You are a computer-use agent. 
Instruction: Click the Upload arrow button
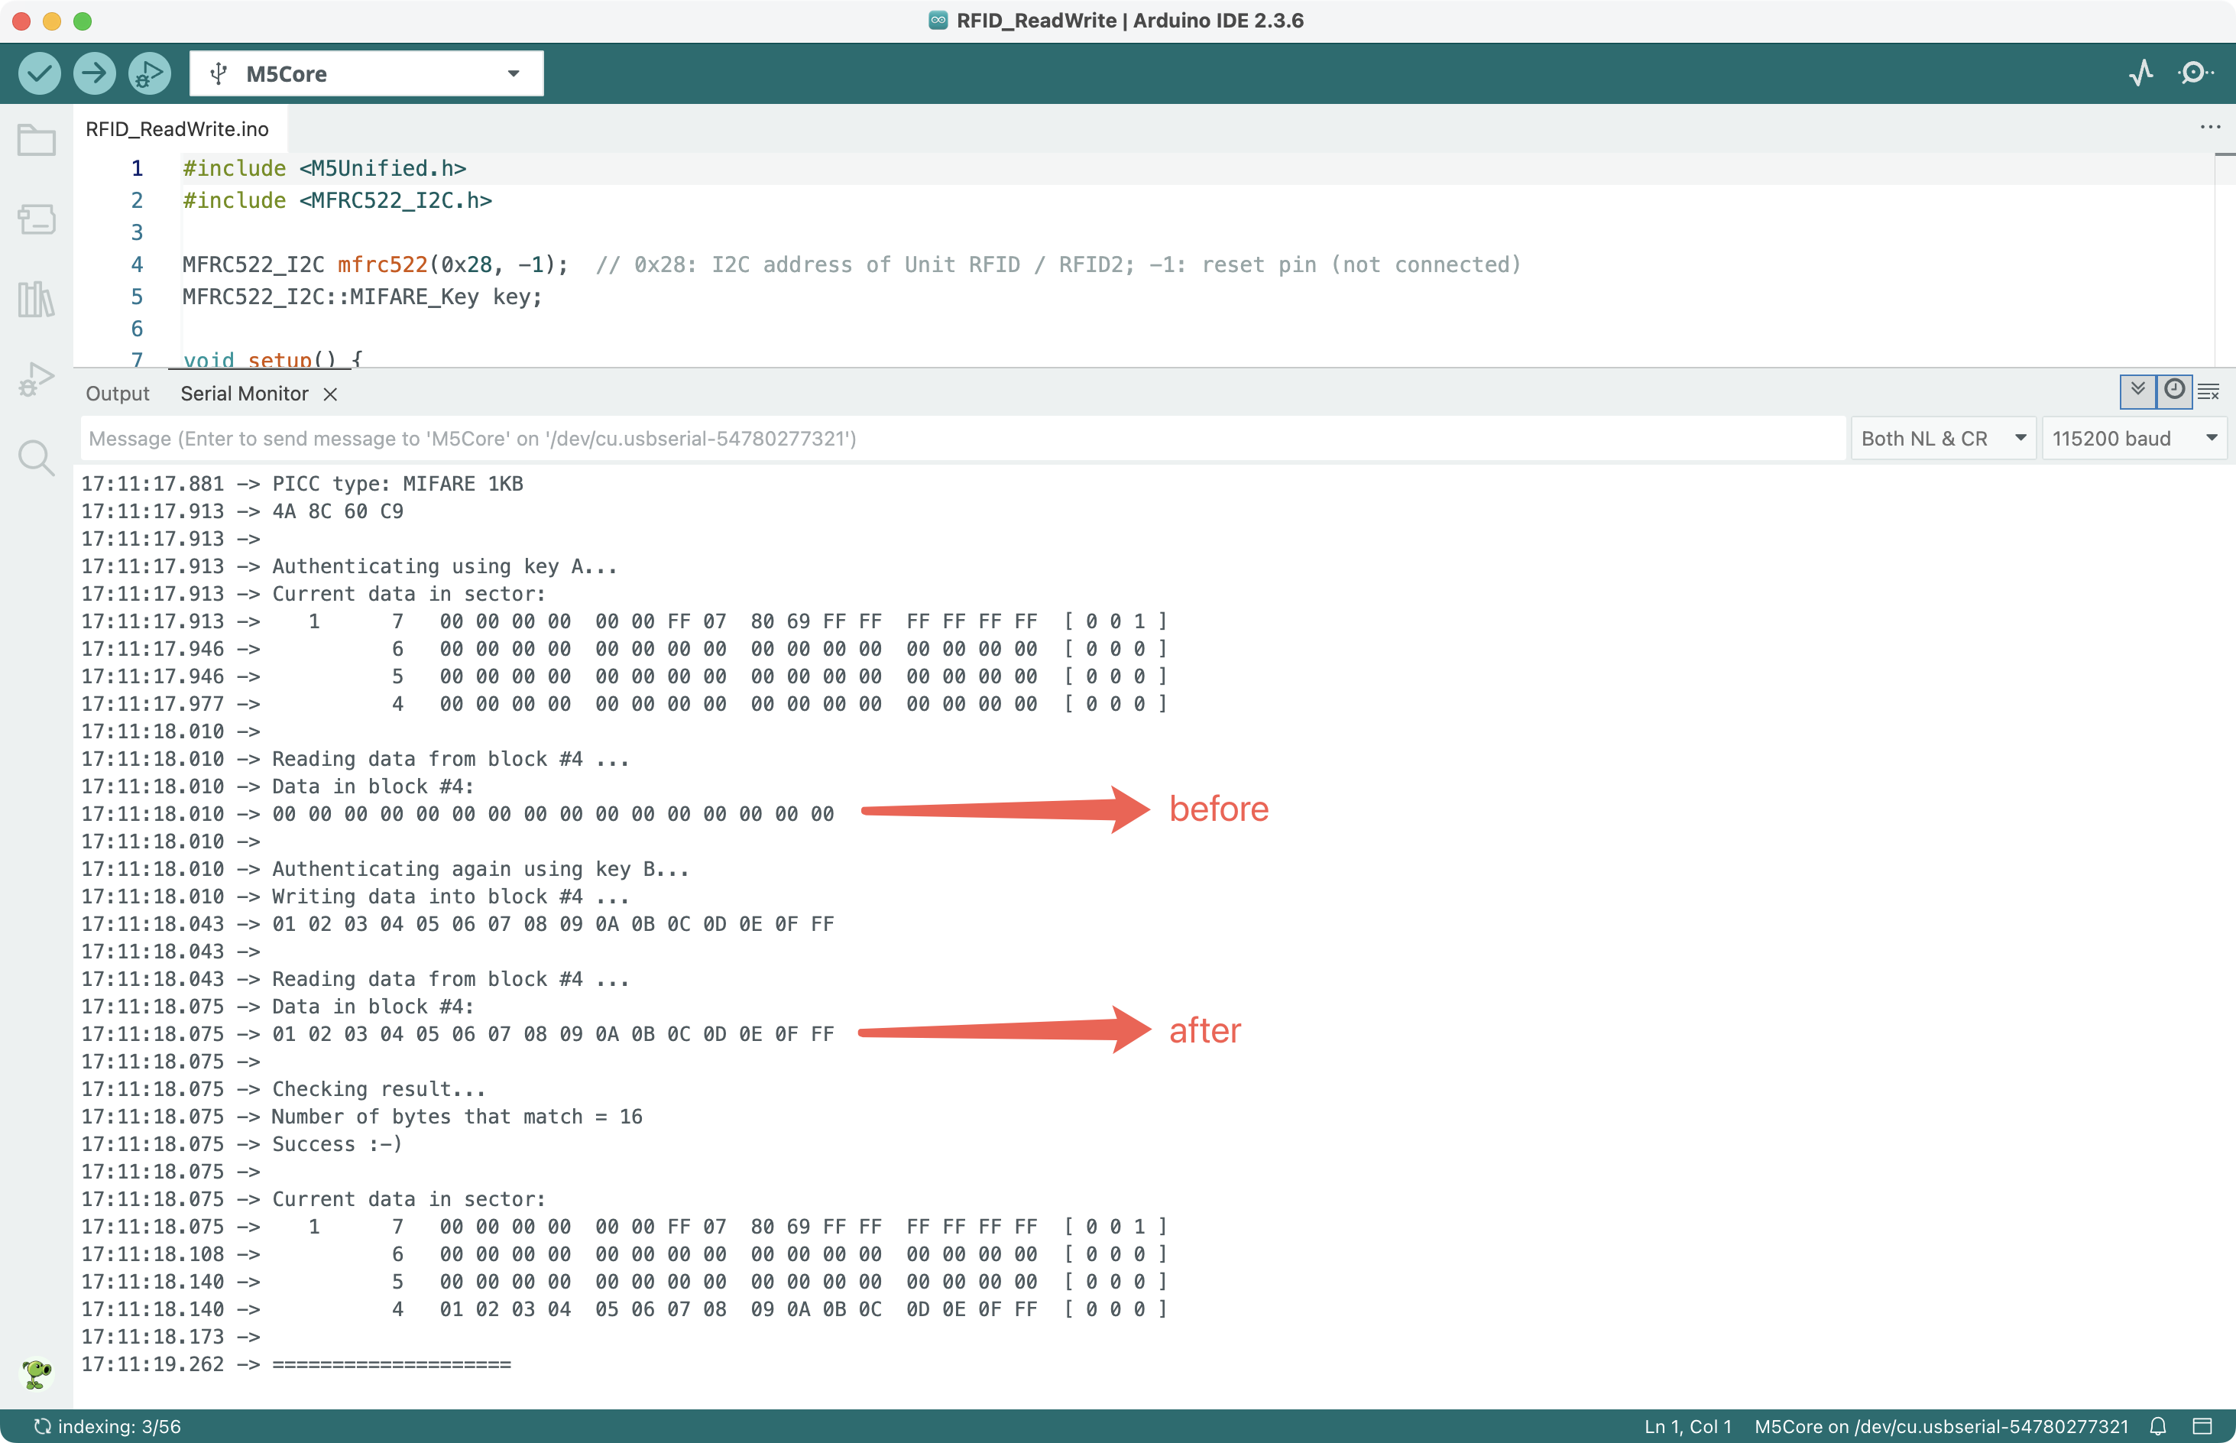point(94,73)
